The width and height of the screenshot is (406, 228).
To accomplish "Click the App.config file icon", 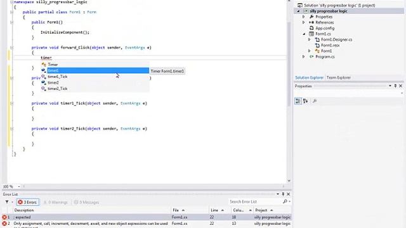I will [x=311, y=28].
